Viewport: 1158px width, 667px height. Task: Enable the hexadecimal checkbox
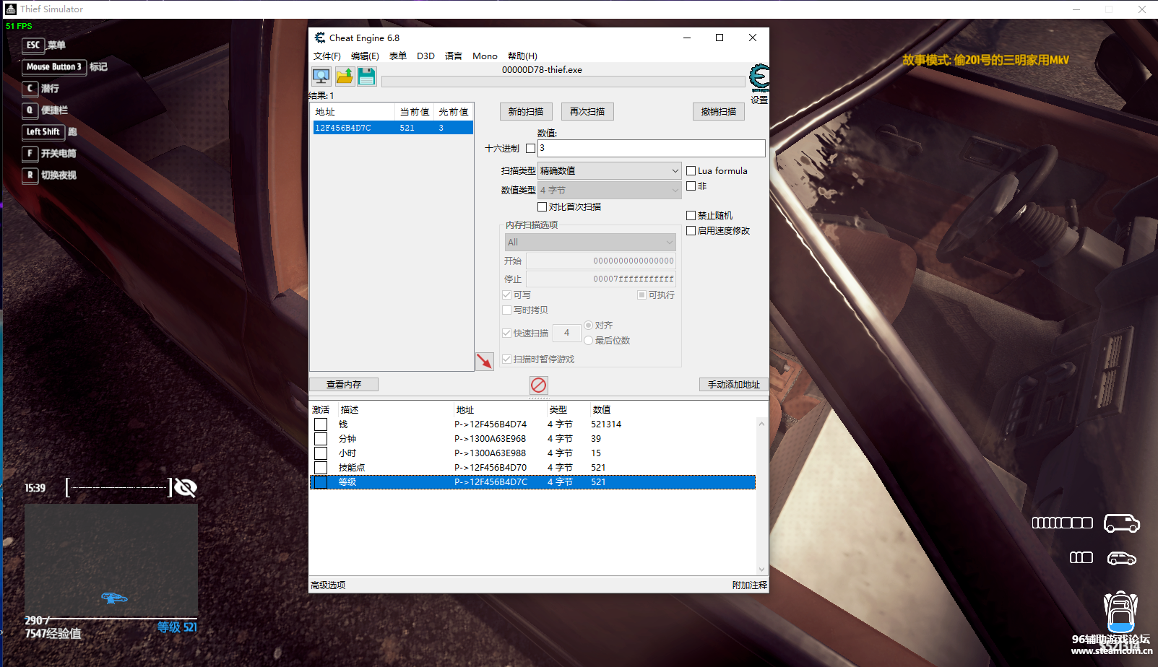click(531, 148)
